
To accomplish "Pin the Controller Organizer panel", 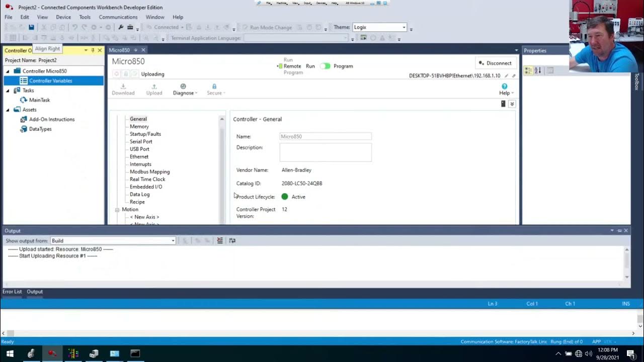I will (93, 50).
